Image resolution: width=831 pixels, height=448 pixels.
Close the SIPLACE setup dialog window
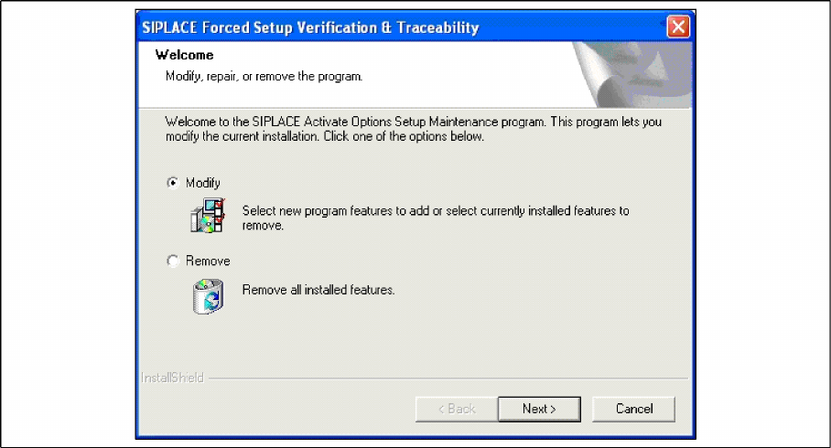click(x=678, y=27)
